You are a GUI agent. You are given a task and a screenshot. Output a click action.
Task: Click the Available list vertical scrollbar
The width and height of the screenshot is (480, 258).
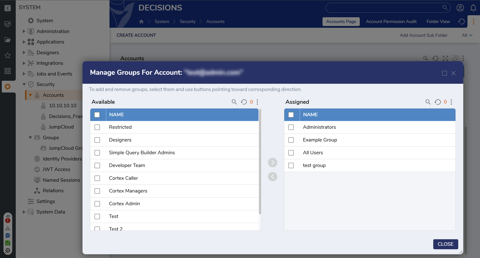click(260, 162)
